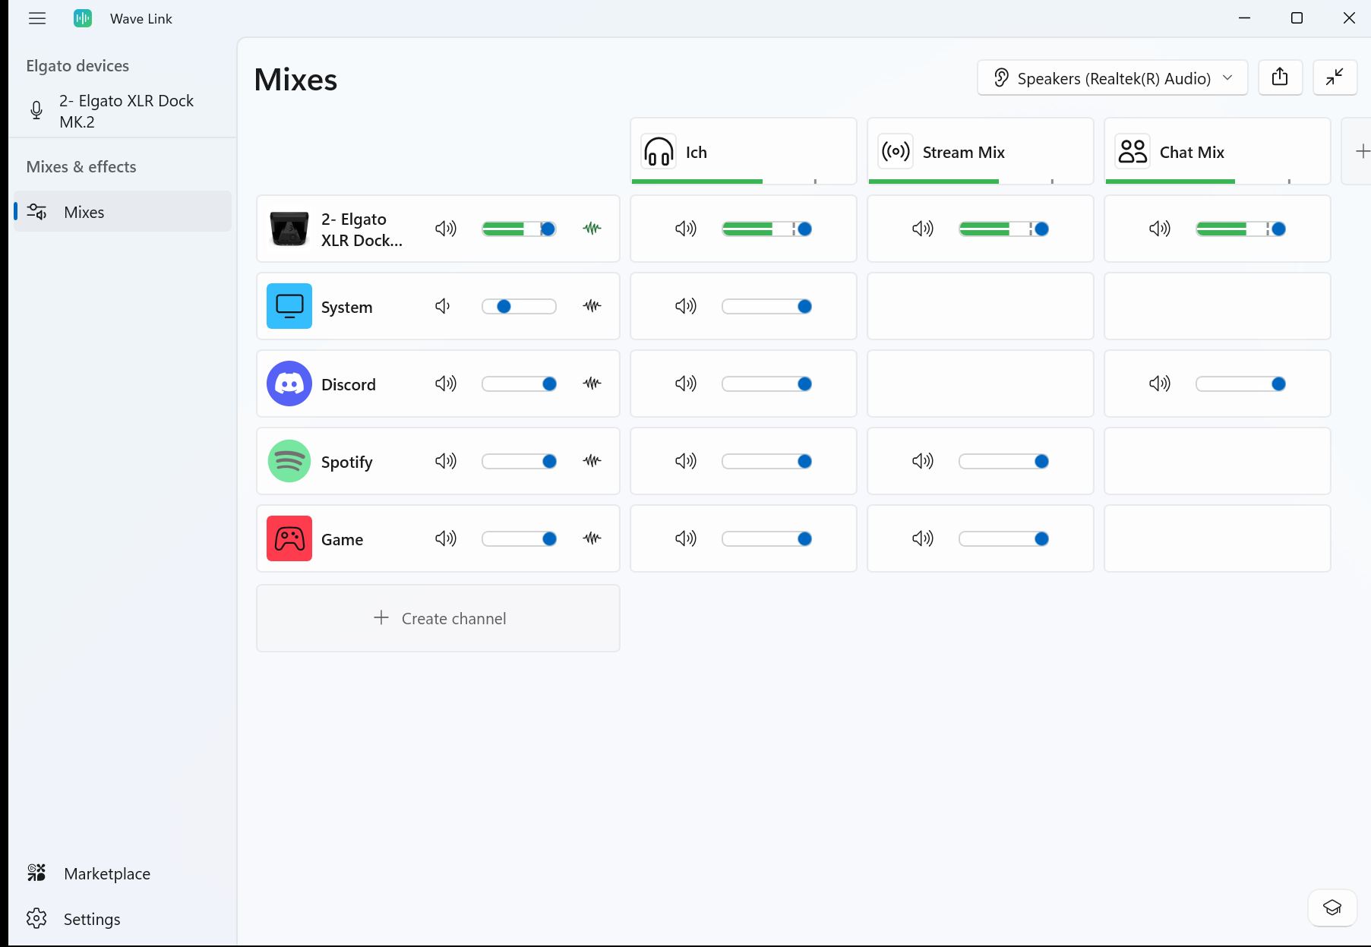Mute the System channel speaker
The height and width of the screenshot is (947, 1371).
tap(444, 306)
